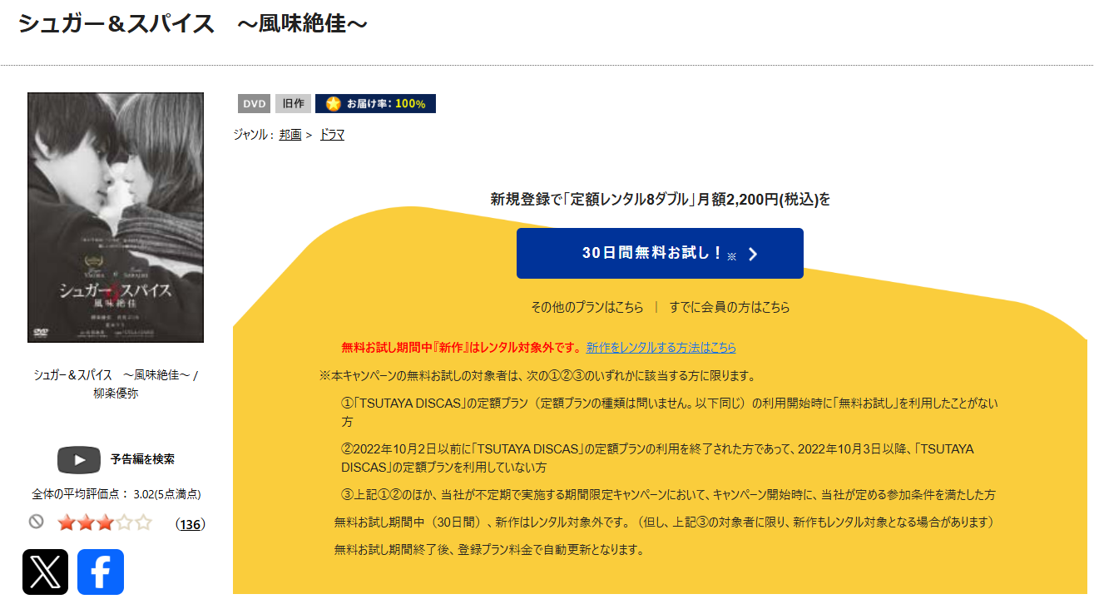Click condition ② beginning 2022年10月2日以前に
This screenshot has width=1094, height=609.
tap(657, 458)
